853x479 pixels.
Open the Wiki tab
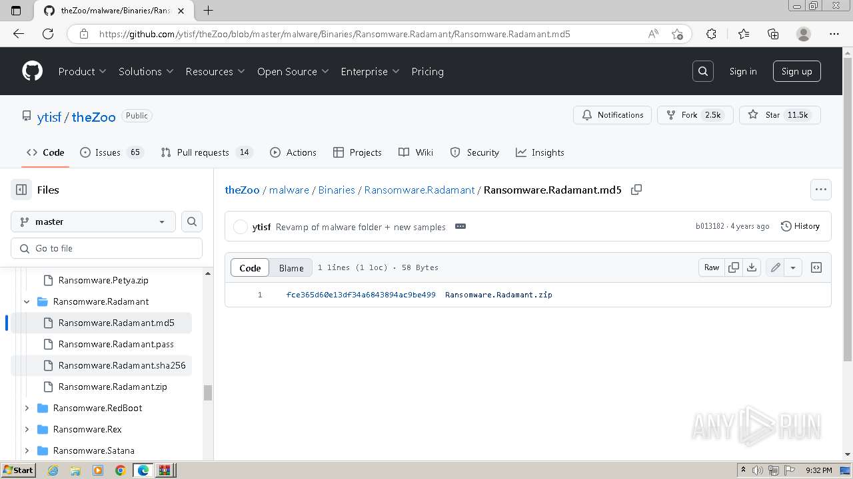416,152
